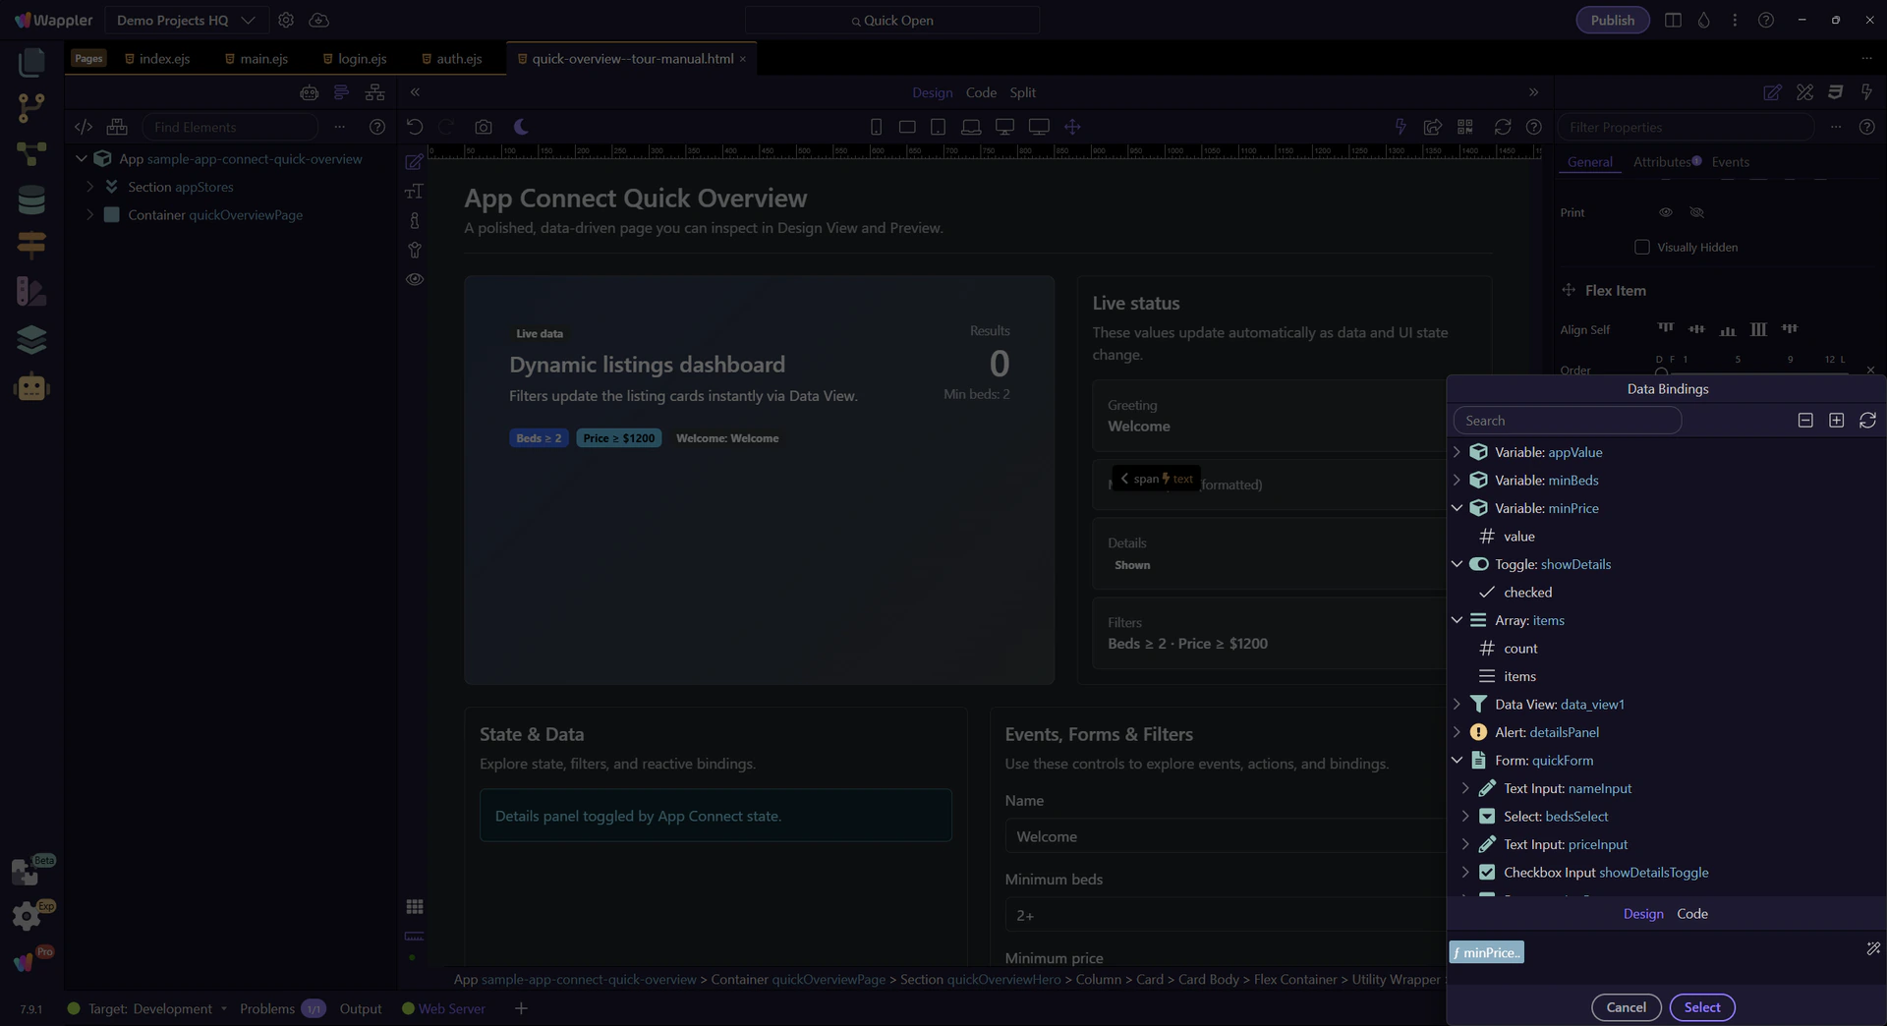Click the undo arrow icon
This screenshot has height=1026, width=1887.
[415, 127]
